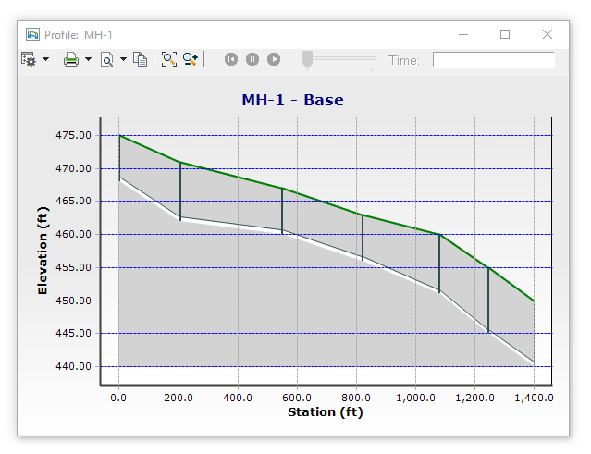591x454 pixels.
Task: Click the Copy icon in the toolbar
Action: coord(141,59)
